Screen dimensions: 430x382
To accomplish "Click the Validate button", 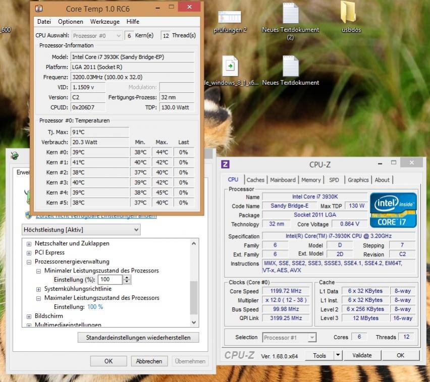I will point(362,355).
